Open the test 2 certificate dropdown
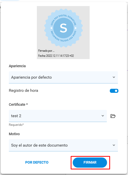128x175 pixels. tap(58, 116)
